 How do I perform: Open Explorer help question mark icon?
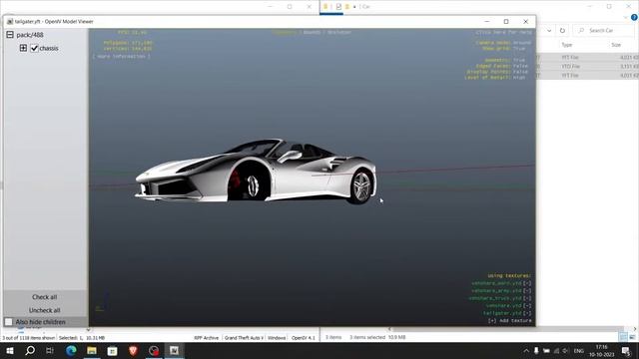tap(635, 17)
